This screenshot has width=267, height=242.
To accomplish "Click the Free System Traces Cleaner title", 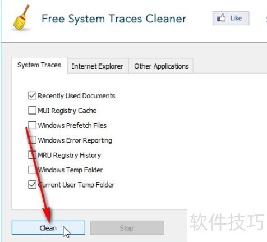I will 114,19.
